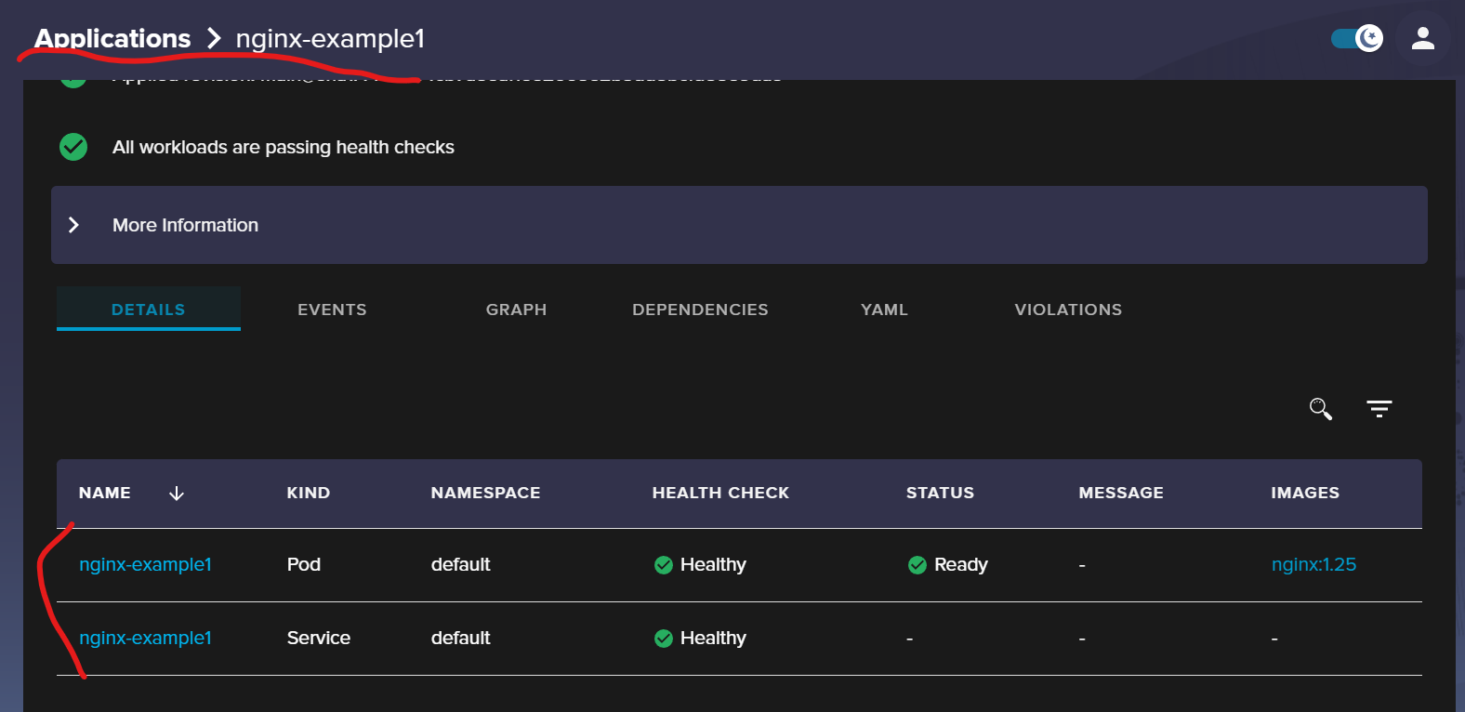
Task: Open the Graph tab
Action: (516, 310)
